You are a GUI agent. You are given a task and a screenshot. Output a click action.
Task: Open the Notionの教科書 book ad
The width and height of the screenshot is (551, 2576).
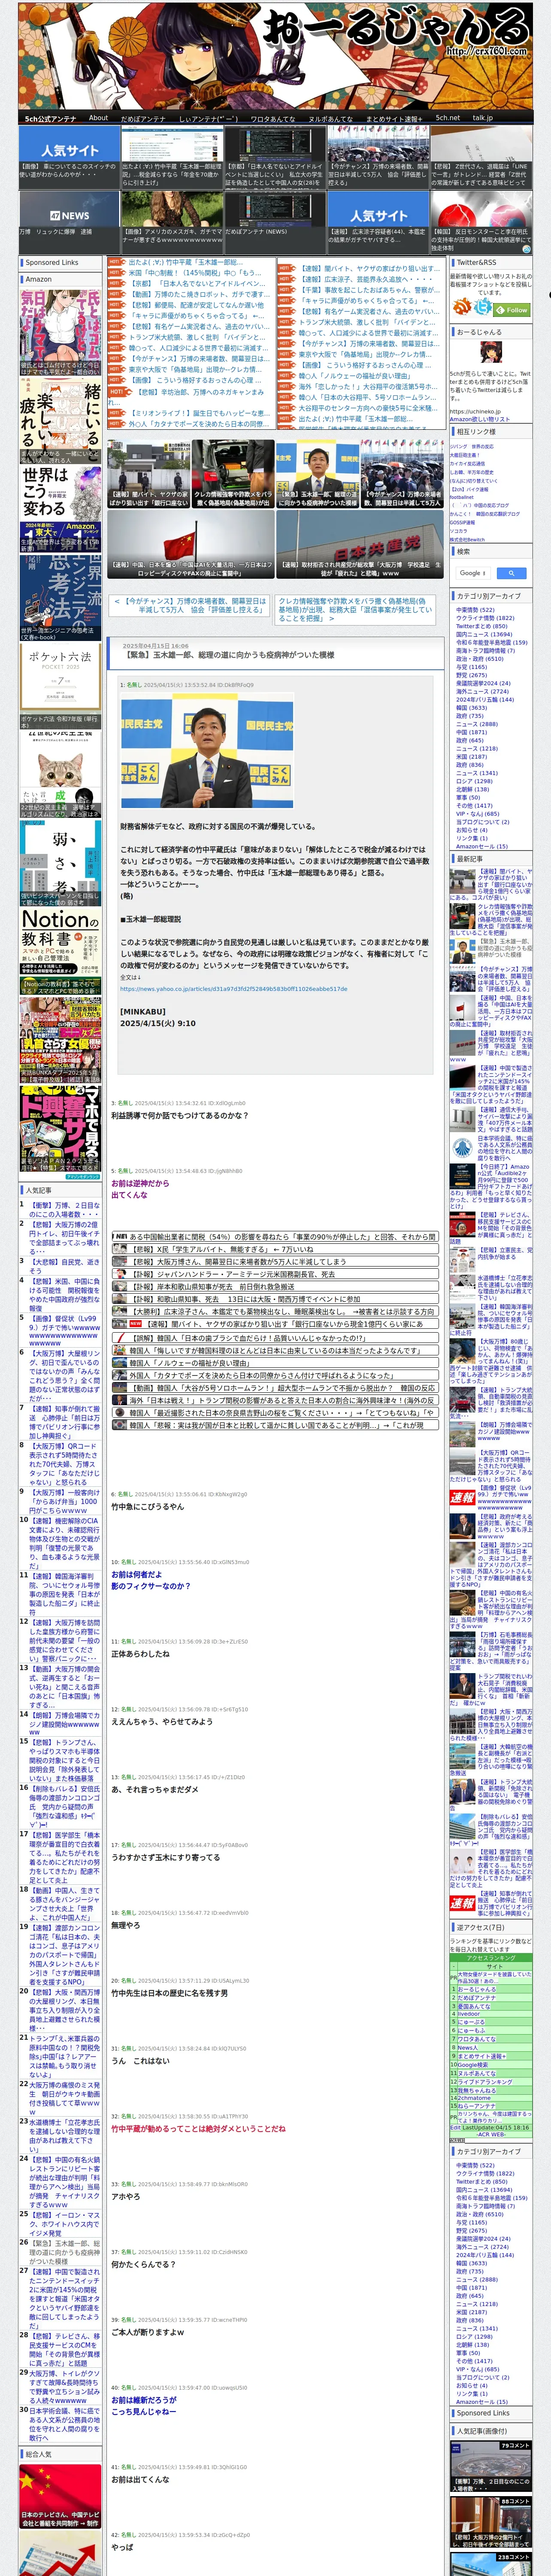click(60, 951)
